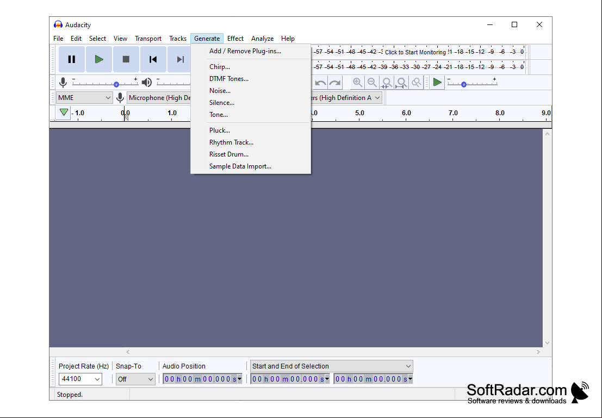Click the Audacity headphones logo in the title bar

(x=58, y=24)
